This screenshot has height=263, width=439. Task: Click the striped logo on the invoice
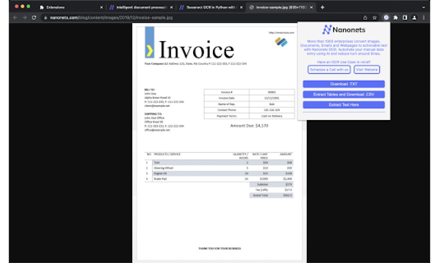click(281, 42)
